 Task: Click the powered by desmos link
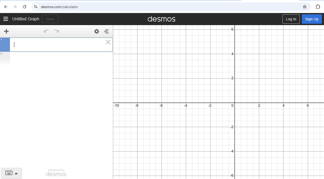pos(56,172)
